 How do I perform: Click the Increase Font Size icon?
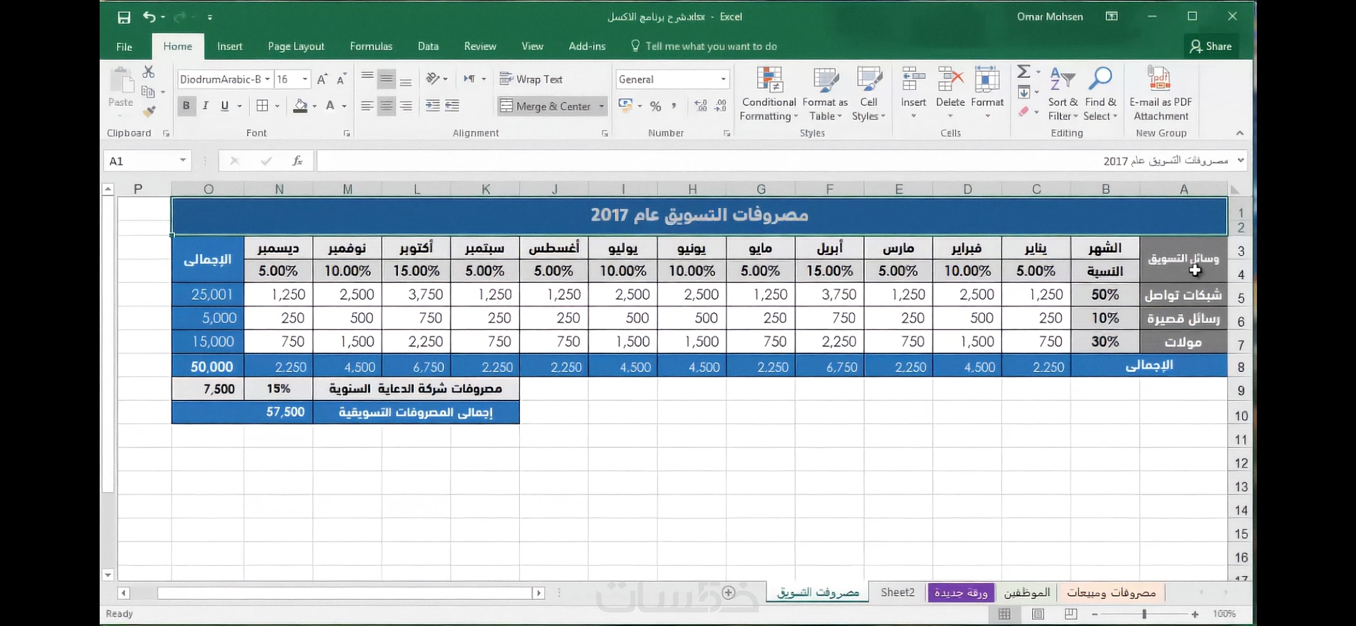click(322, 79)
